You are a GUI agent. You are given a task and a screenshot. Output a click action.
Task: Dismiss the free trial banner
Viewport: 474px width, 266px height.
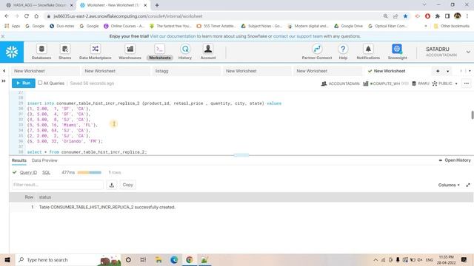pos(3,36)
